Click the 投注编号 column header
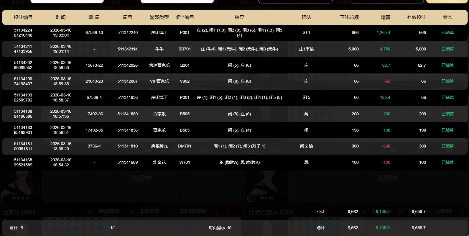 click(23, 17)
